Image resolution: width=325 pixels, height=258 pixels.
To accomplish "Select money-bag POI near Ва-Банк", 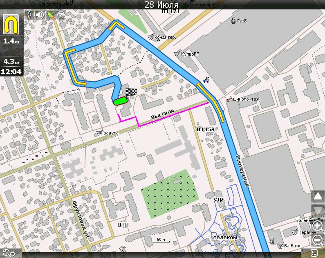I will (272, 241).
